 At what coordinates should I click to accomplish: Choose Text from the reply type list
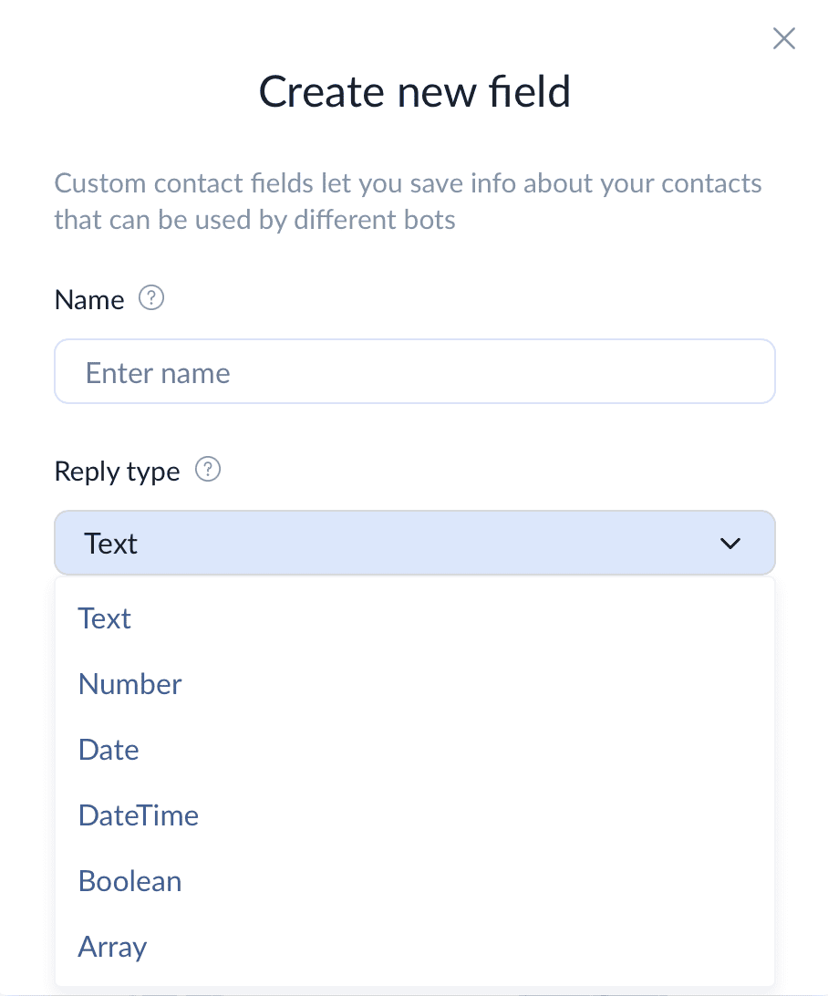point(415,618)
